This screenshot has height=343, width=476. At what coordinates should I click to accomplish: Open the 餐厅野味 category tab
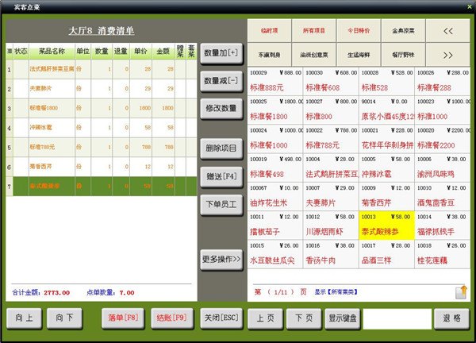click(x=403, y=55)
